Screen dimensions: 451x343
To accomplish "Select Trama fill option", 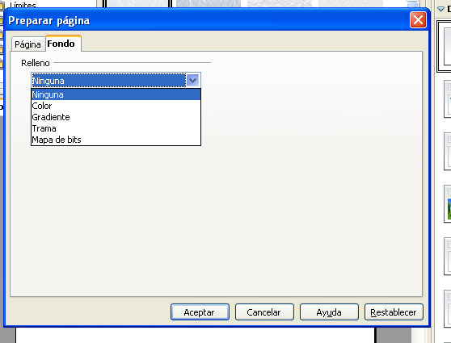I will 116,128.
